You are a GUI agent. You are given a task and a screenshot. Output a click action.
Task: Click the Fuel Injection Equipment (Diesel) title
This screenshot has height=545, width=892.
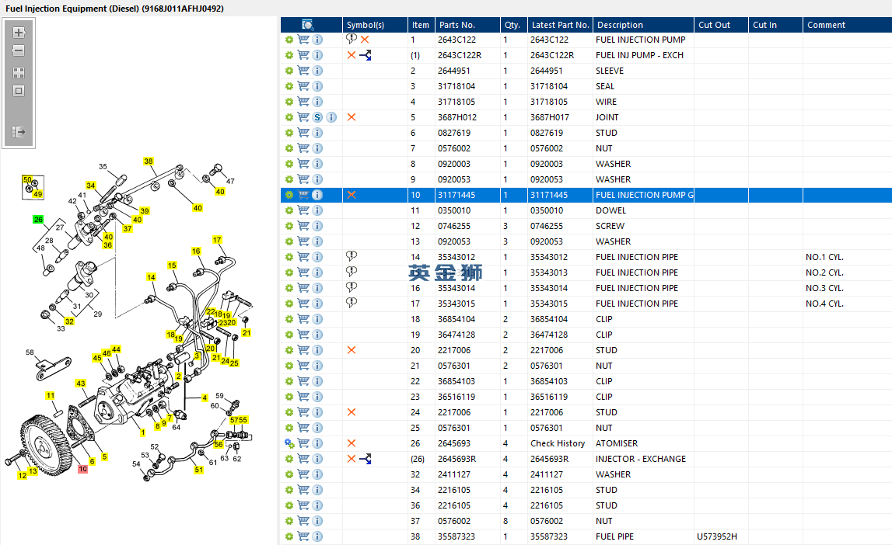pyautogui.click(x=114, y=9)
